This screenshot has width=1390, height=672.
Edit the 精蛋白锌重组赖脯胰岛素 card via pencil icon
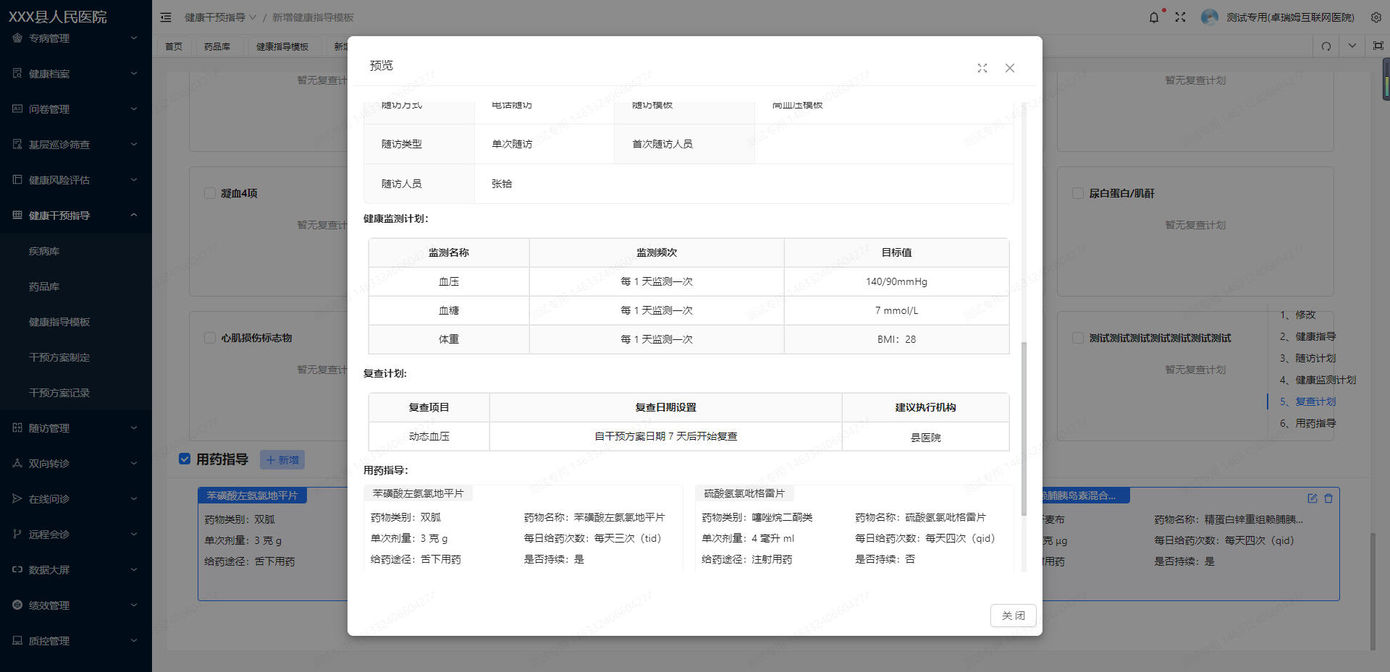pos(1313,498)
